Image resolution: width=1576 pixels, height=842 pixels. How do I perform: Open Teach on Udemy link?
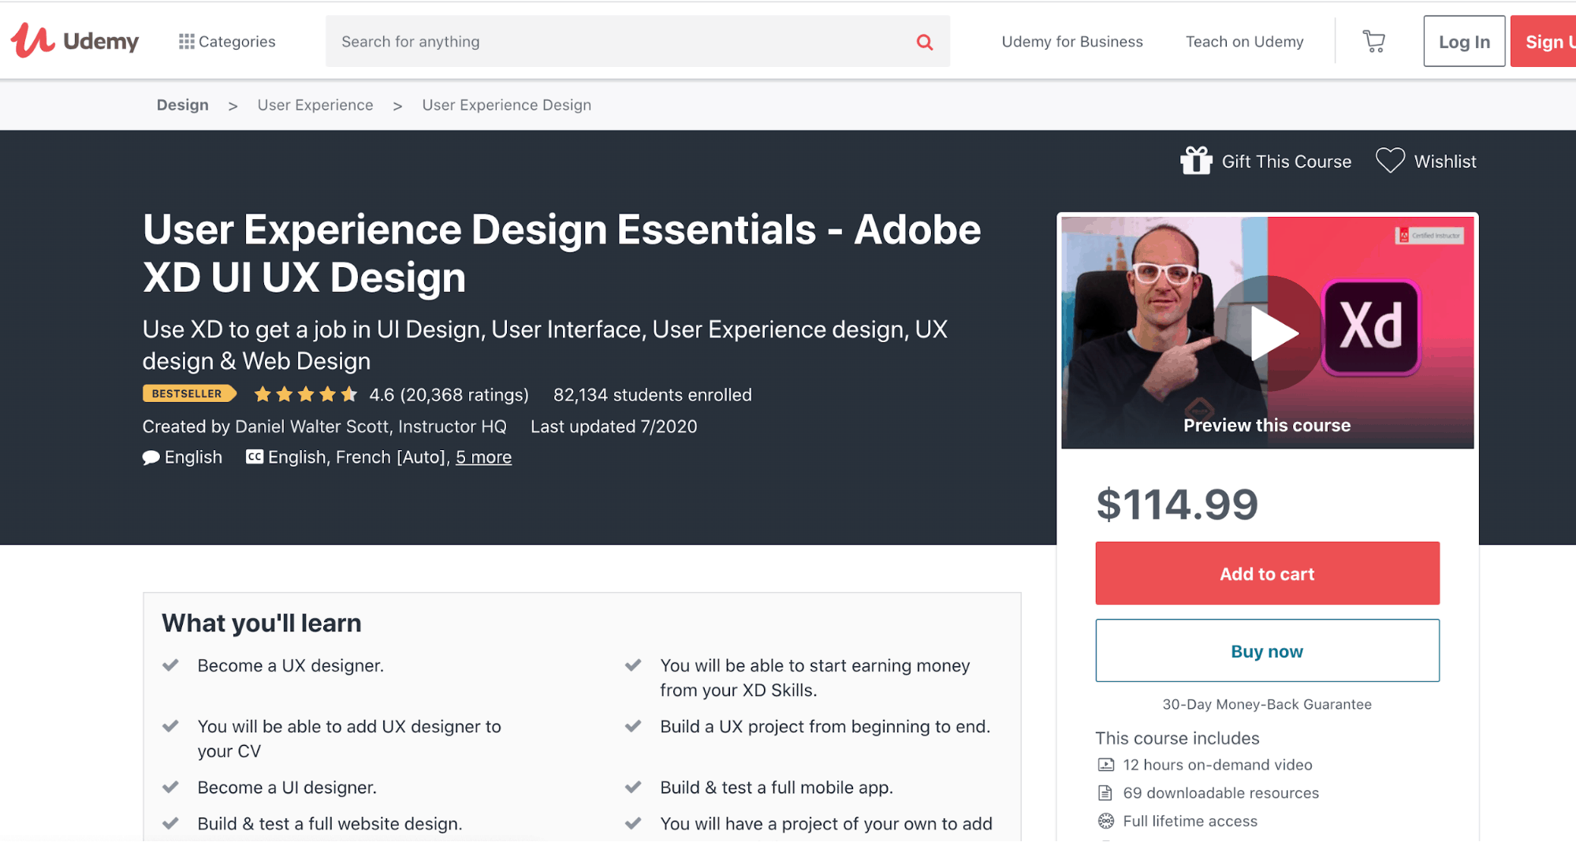coord(1244,42)
